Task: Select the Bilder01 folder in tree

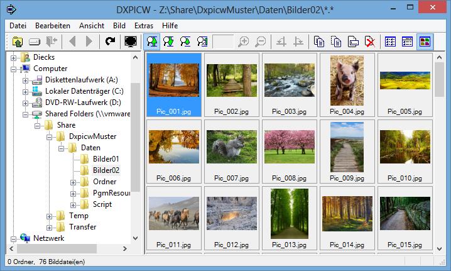Action: tap(105, 159)
